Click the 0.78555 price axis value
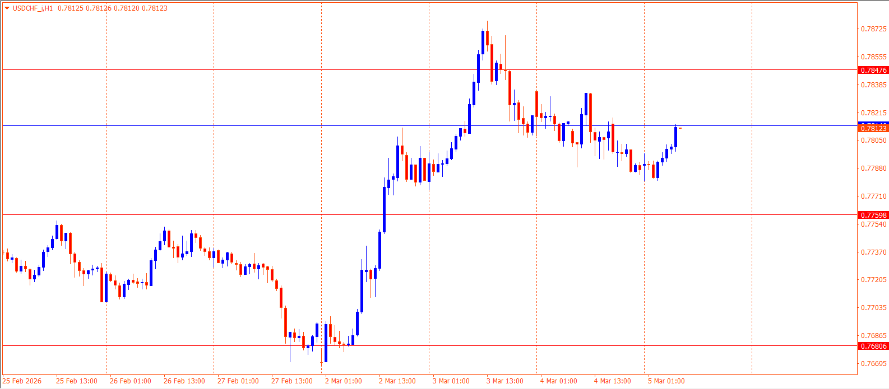889x389 pixels. point(874,57)
